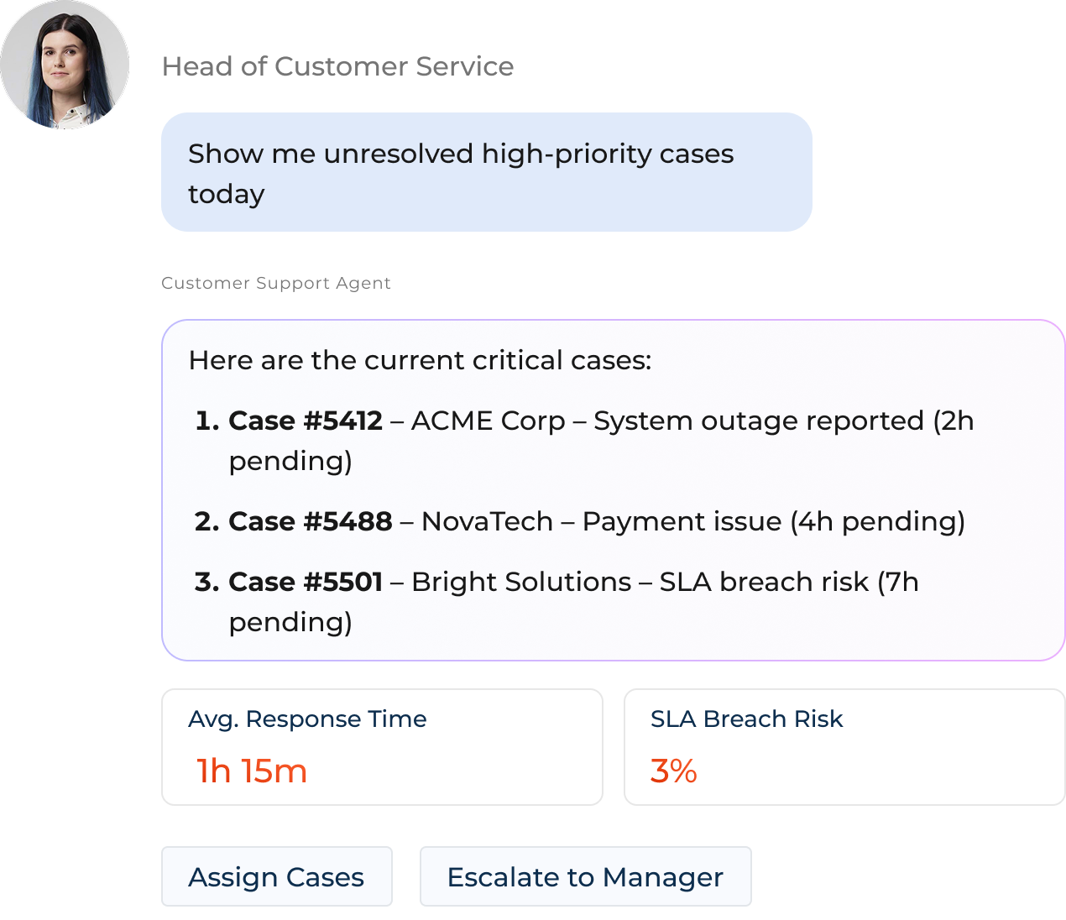Select the Customer Support Agent response bubble
Image resolution: width=1066 pixels, height=920 pixels.
(x=613, y=489)
